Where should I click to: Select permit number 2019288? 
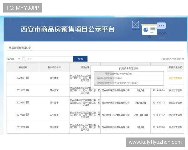tap(21, 127)
